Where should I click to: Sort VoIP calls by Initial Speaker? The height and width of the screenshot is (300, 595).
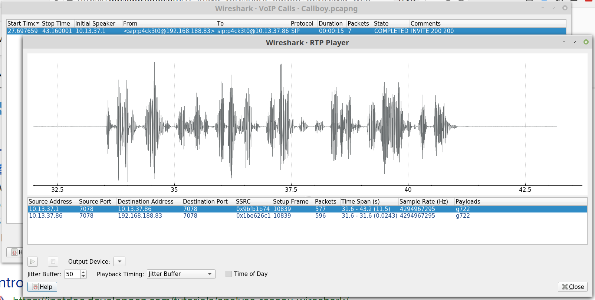point(98,23)
